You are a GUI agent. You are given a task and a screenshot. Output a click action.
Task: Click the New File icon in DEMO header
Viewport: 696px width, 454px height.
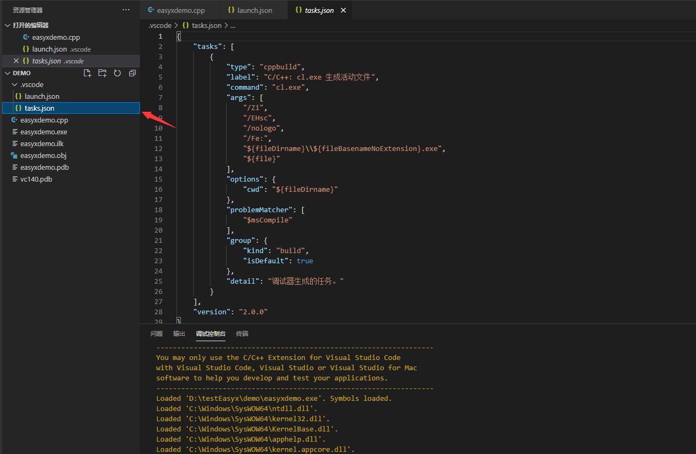point(87,73)
